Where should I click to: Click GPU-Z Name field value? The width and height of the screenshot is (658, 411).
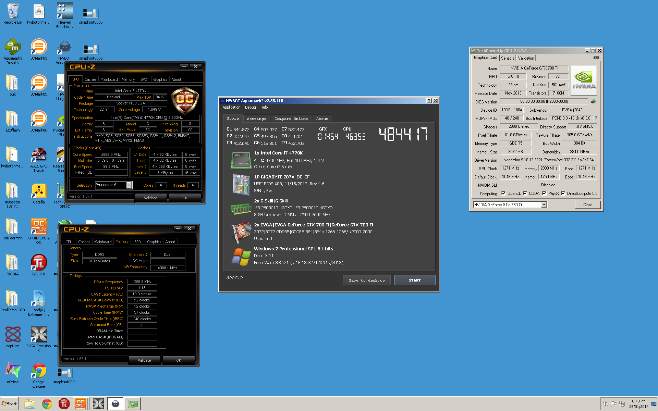tap(534, 68)
